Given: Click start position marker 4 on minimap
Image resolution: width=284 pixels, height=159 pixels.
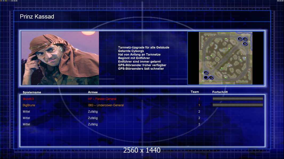Looking at the screenshot, I should [x=245, y=39].
